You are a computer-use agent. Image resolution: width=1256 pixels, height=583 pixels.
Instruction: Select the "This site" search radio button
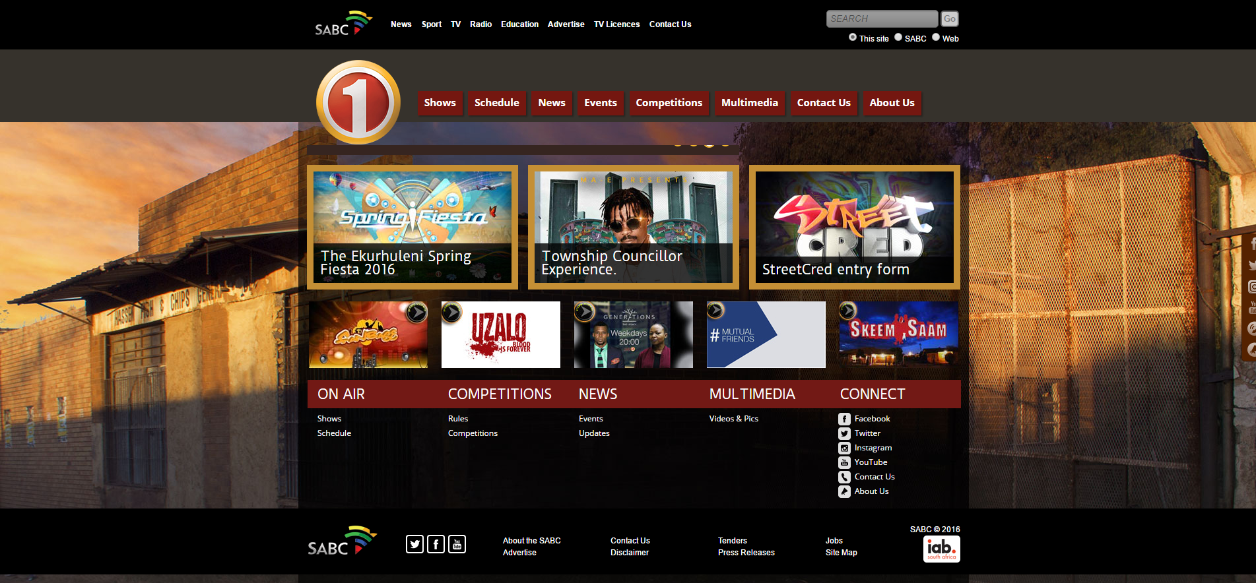coord(853,38)
